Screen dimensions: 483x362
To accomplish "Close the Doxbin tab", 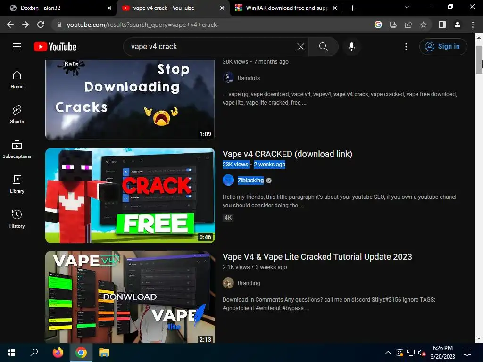I will (x=109, y=8).
